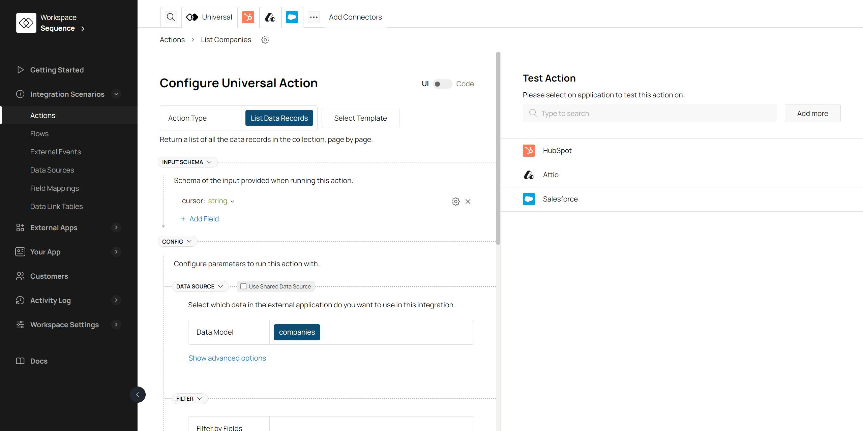Open cursor field settings gear
The height and width of the screenshot is (431, 863).
[x=455, y=202]
